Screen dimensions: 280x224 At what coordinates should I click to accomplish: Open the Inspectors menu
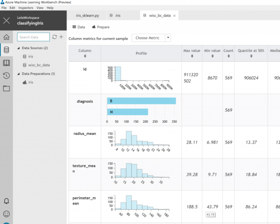point(26,8)
